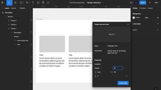Switch to the Design tab
Screen dimensions: 161x90
135,8
